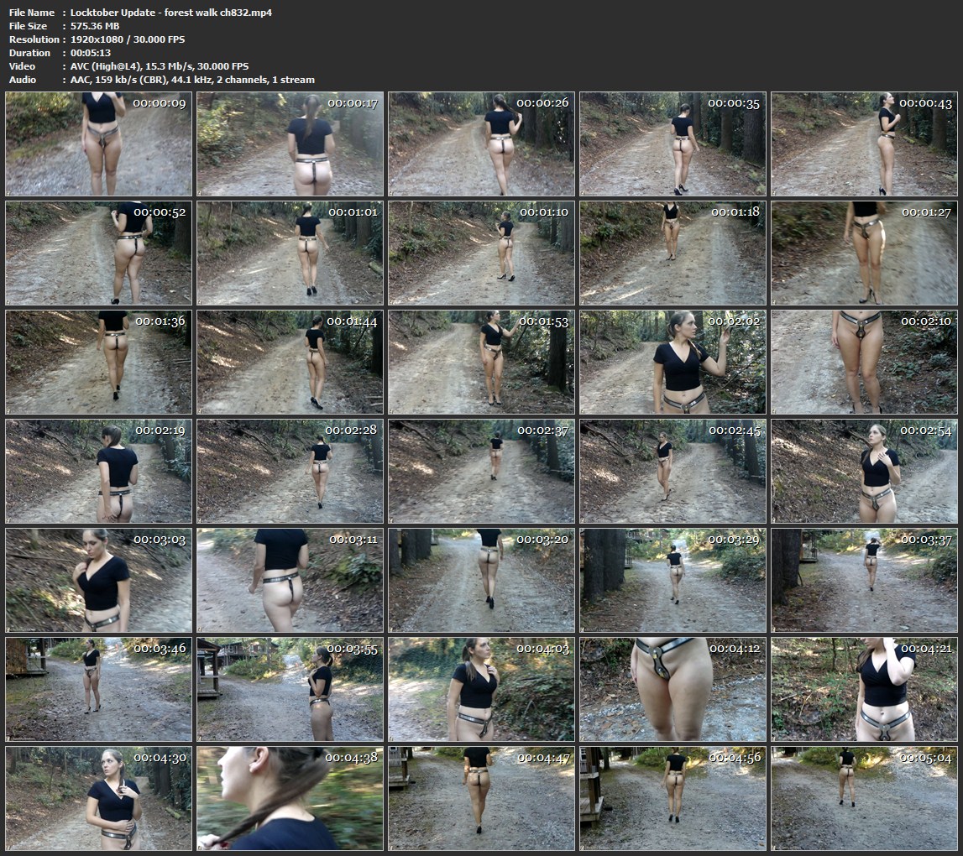Click the frame at timestamp 00:03:55

click(290, 690)
